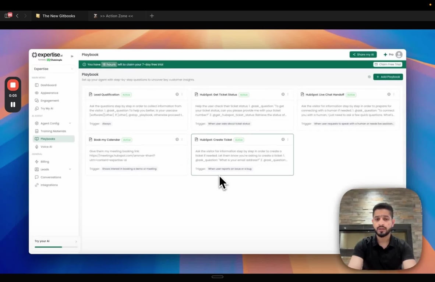Viewport: 435px width, 282px height.
Task: Open the Expertise workspace dropdown
Action: tap(53, 69)
